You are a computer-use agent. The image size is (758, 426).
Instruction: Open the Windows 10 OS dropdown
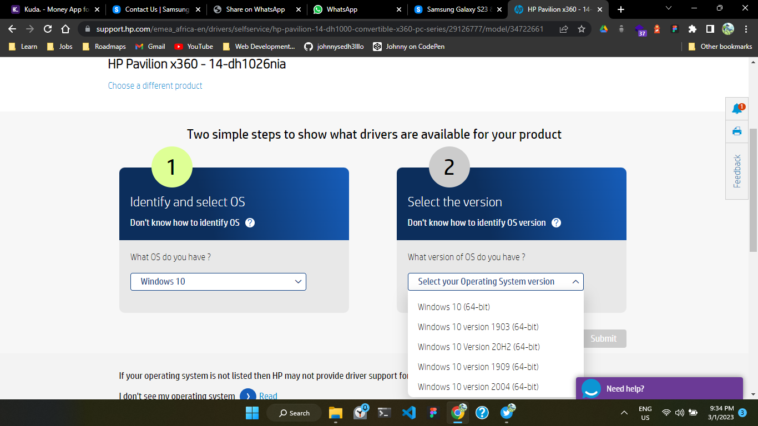pyautogui.click(x=218, y=282)
